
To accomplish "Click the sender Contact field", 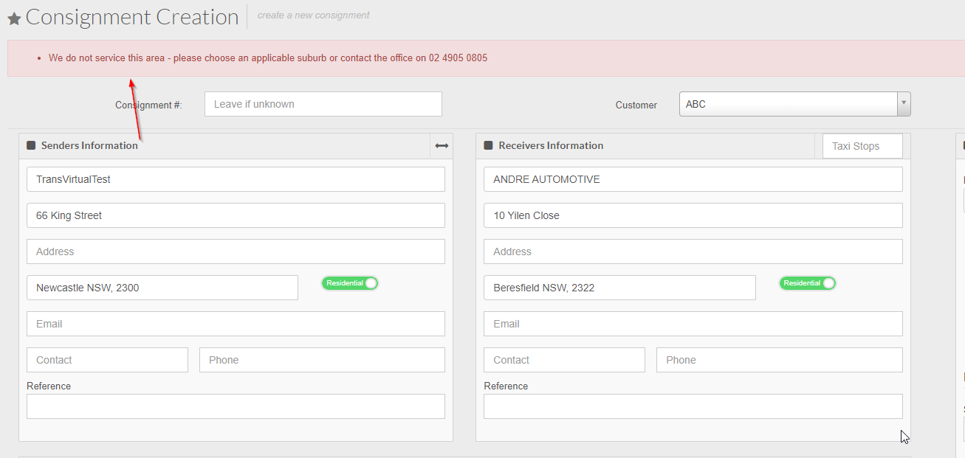I will [107, 360].
